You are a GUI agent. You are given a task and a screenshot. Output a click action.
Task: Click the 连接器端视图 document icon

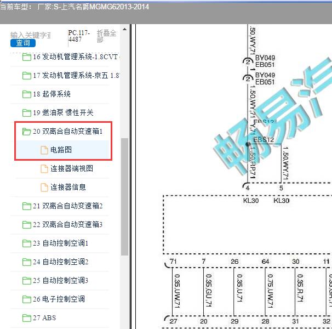pyautogui.click(x=44, y=169)
